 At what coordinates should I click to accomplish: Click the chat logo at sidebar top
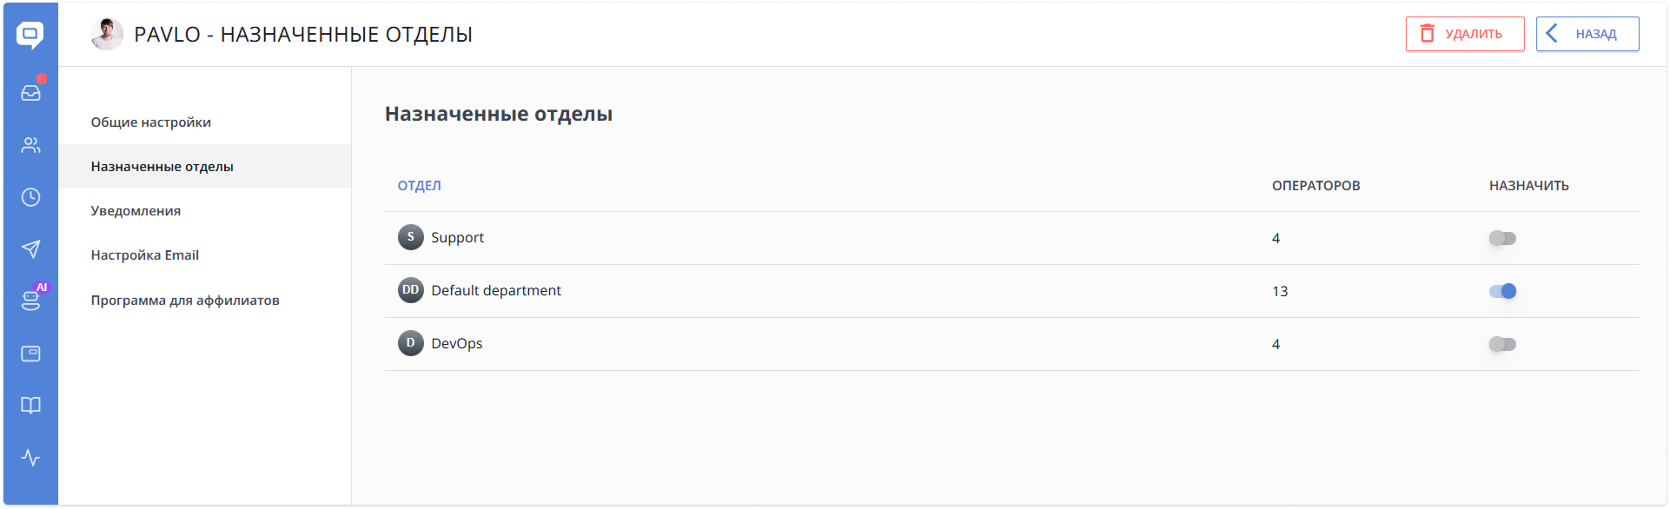click(x=30, y=35)
